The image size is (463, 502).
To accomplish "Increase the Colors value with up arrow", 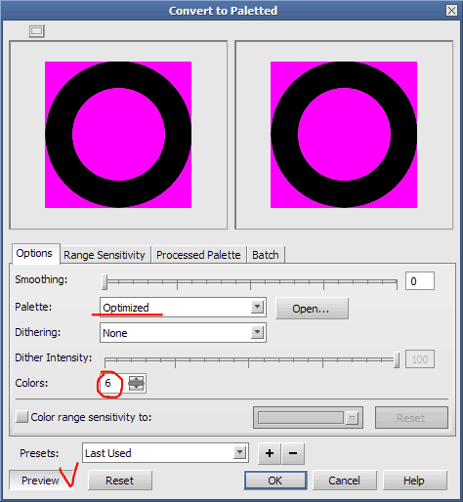I will pyautogui.click(x=136, y=379).
